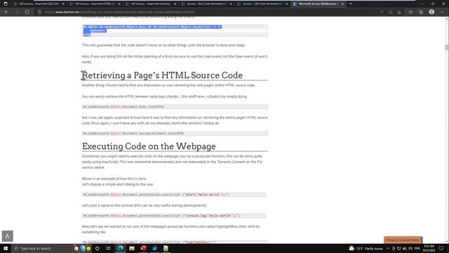Click the console.log('Hello World!') code line
The width and height of the screenshot is (449, 253).
[174, 216]
